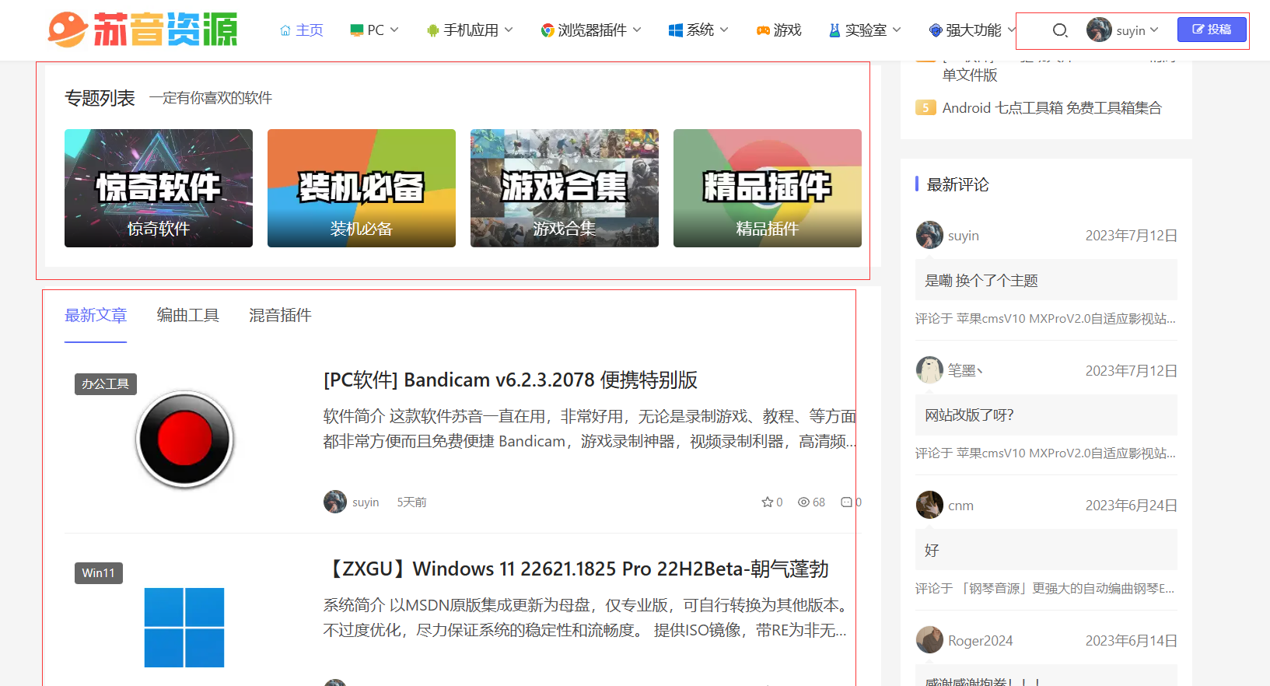This screenshot has height=686, width=1270.
Task: Click the Windows 11 logo thumbnail
Action: pos(184,628)
